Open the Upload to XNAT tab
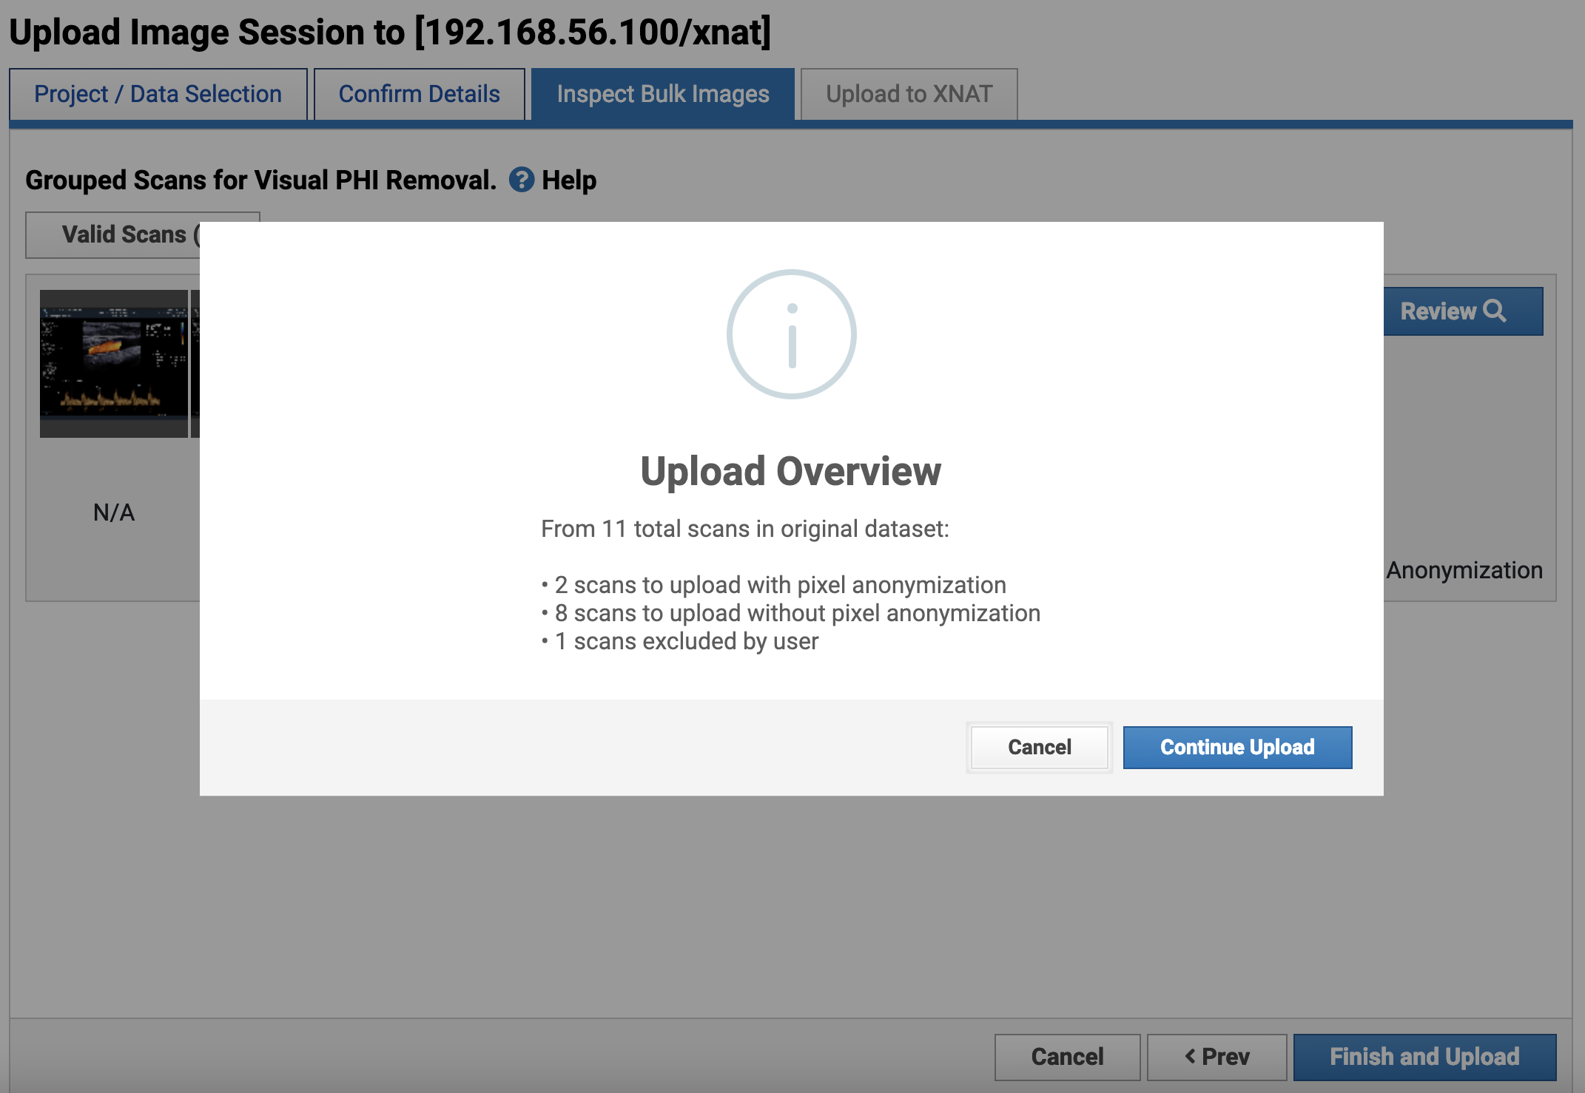The height and width of the screenshot is (1093, 1585). click(x=909, y=94)
